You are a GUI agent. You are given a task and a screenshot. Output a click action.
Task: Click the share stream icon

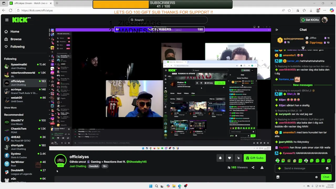(253, 167)
